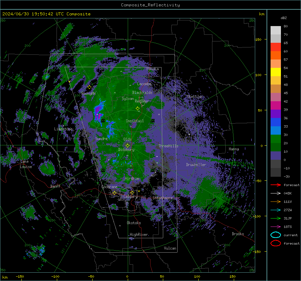Click the magenta 18TS arrow legend icon
The height and width of the screenshot is (281, 301).
point(276,227)
